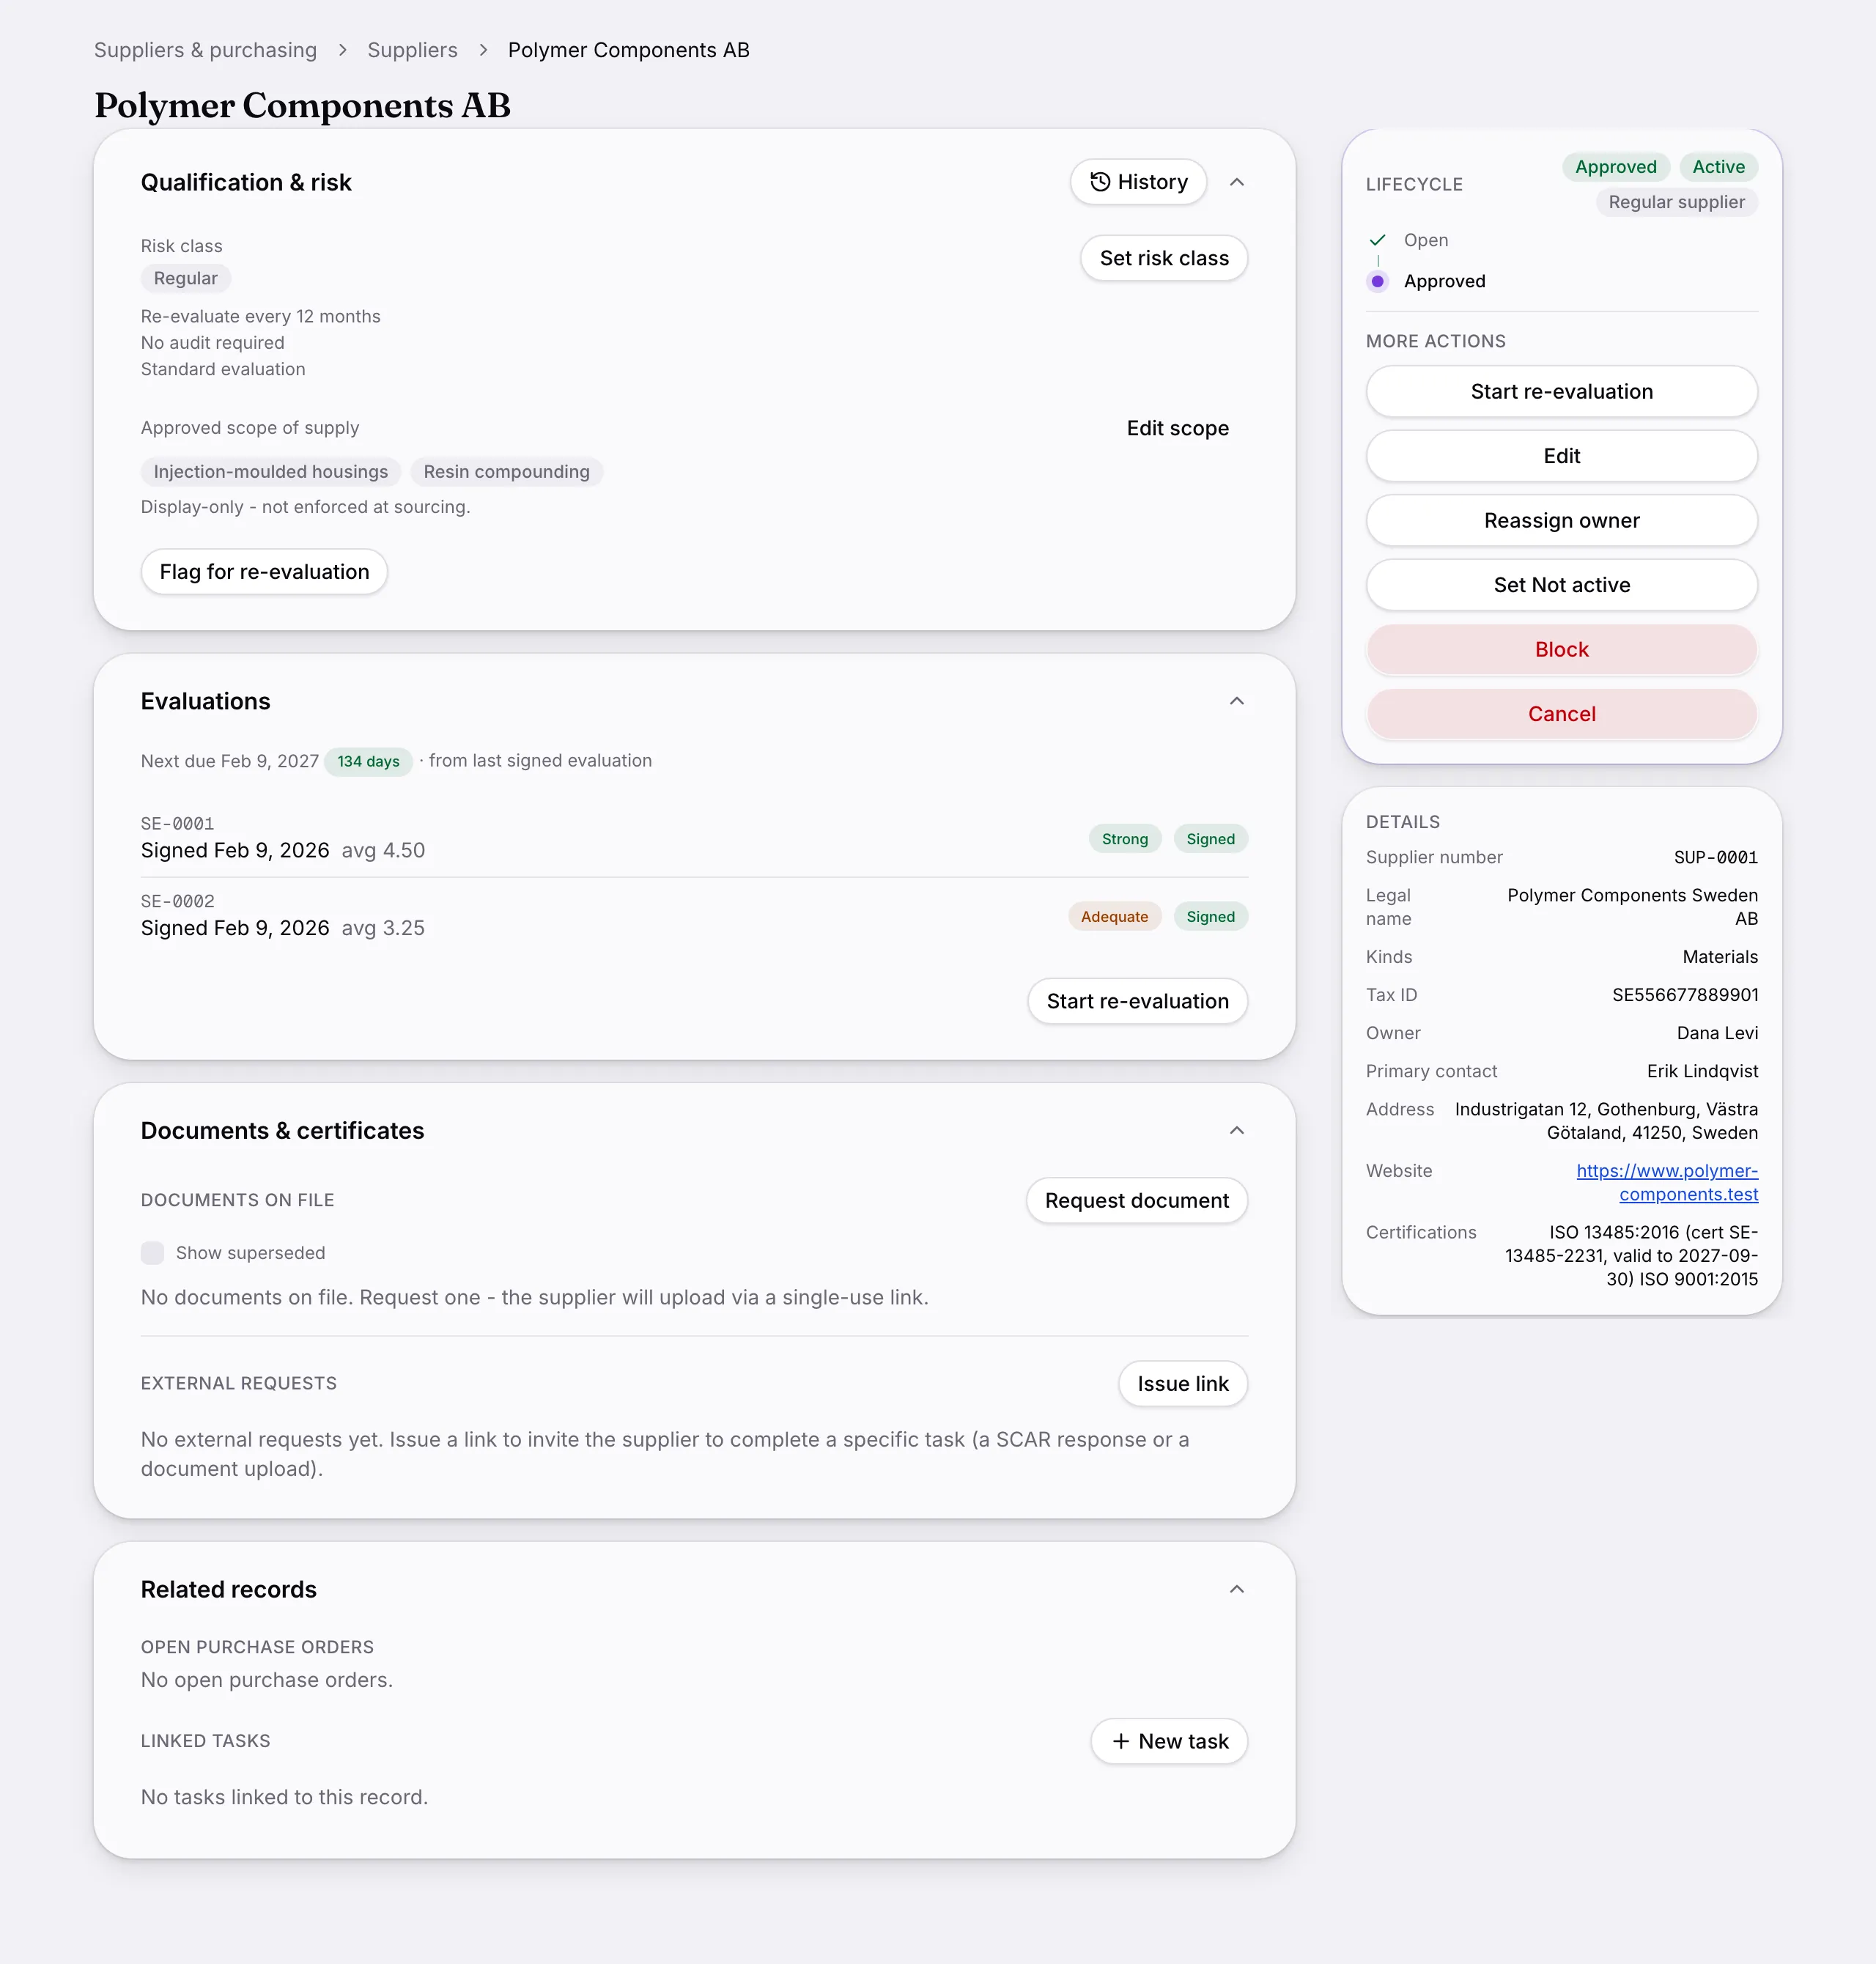Click supplier number SUP-0001
The image size is (1876, 1964).
tap(1716, 857)
